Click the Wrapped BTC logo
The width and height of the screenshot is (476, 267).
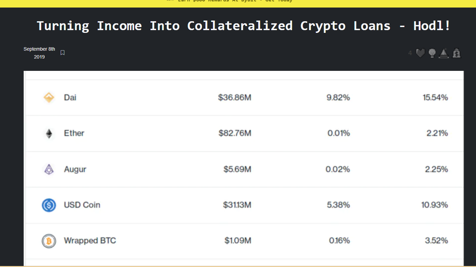pos(49,241)
